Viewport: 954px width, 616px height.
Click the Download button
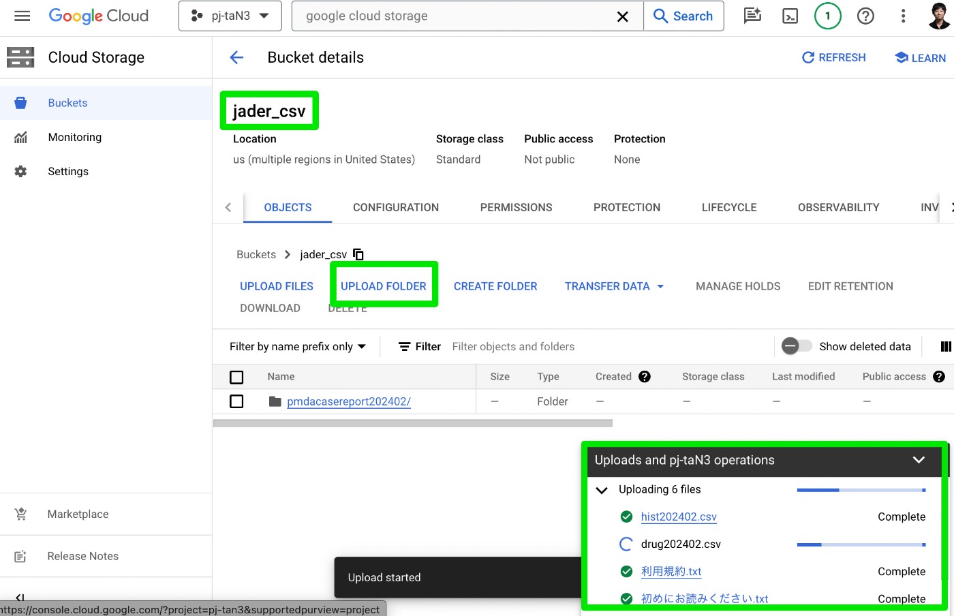tap(270, 308)
